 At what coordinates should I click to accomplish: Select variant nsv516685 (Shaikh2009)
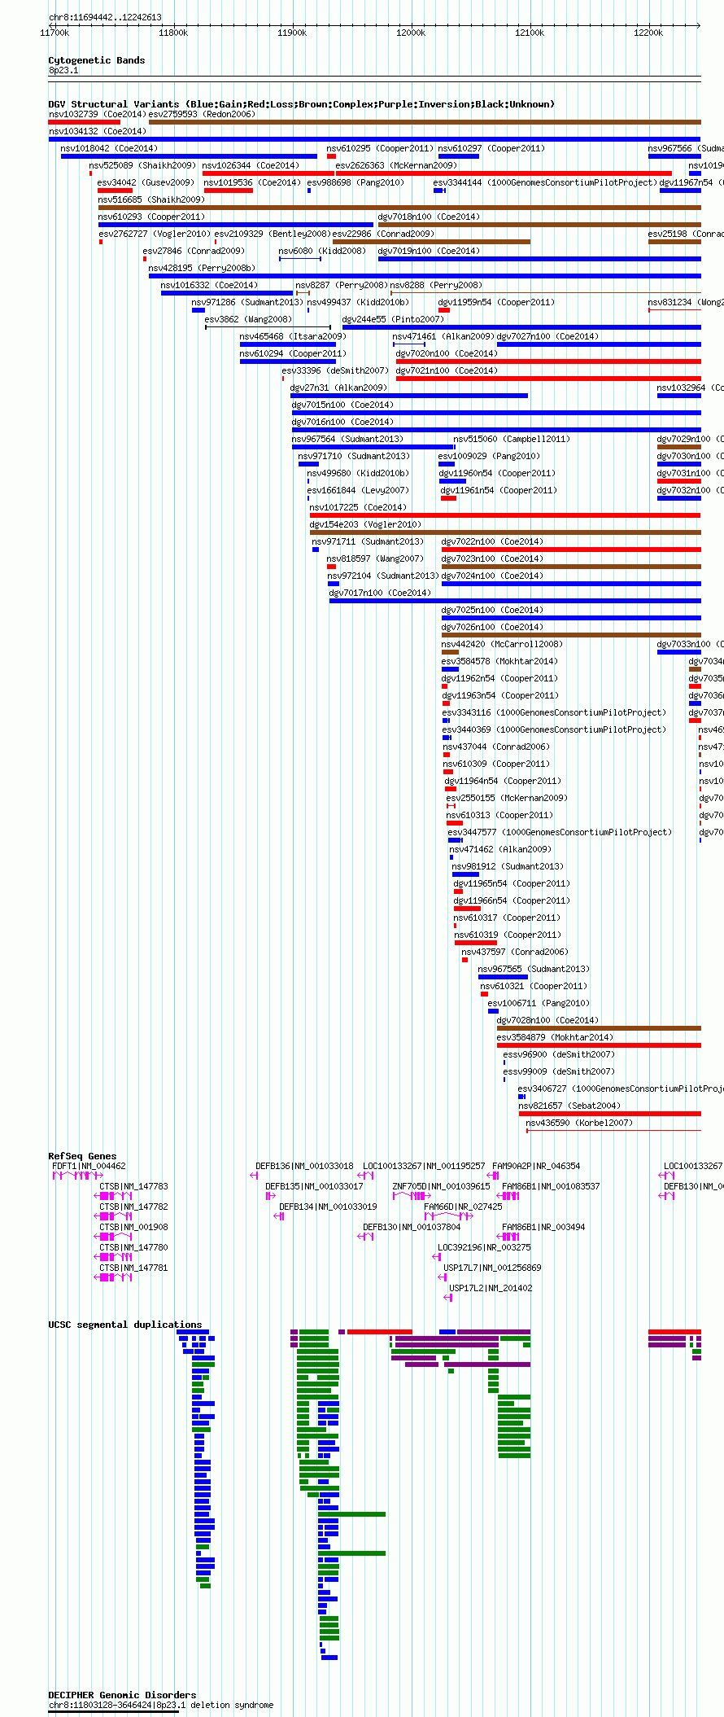(x=151, y=199)
